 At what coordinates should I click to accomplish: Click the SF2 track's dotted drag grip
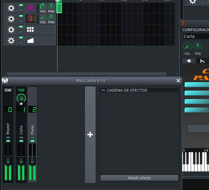(4, 8)
